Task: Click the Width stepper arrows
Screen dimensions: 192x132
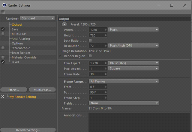Action: click(106, 30)
